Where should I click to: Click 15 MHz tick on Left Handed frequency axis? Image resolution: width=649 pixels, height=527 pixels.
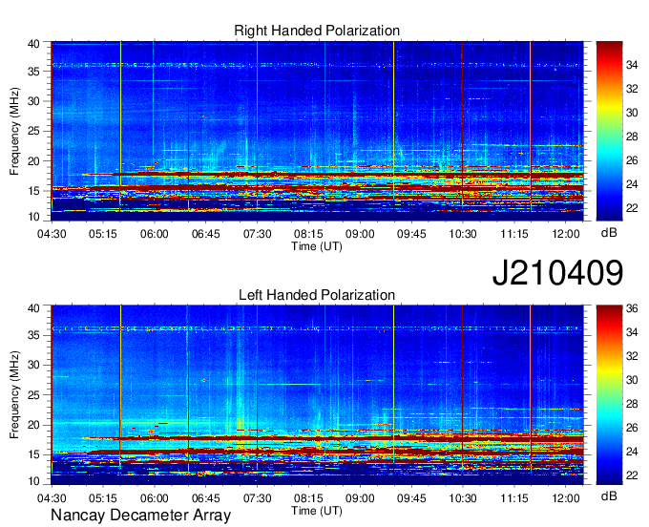tap(33, 454)
